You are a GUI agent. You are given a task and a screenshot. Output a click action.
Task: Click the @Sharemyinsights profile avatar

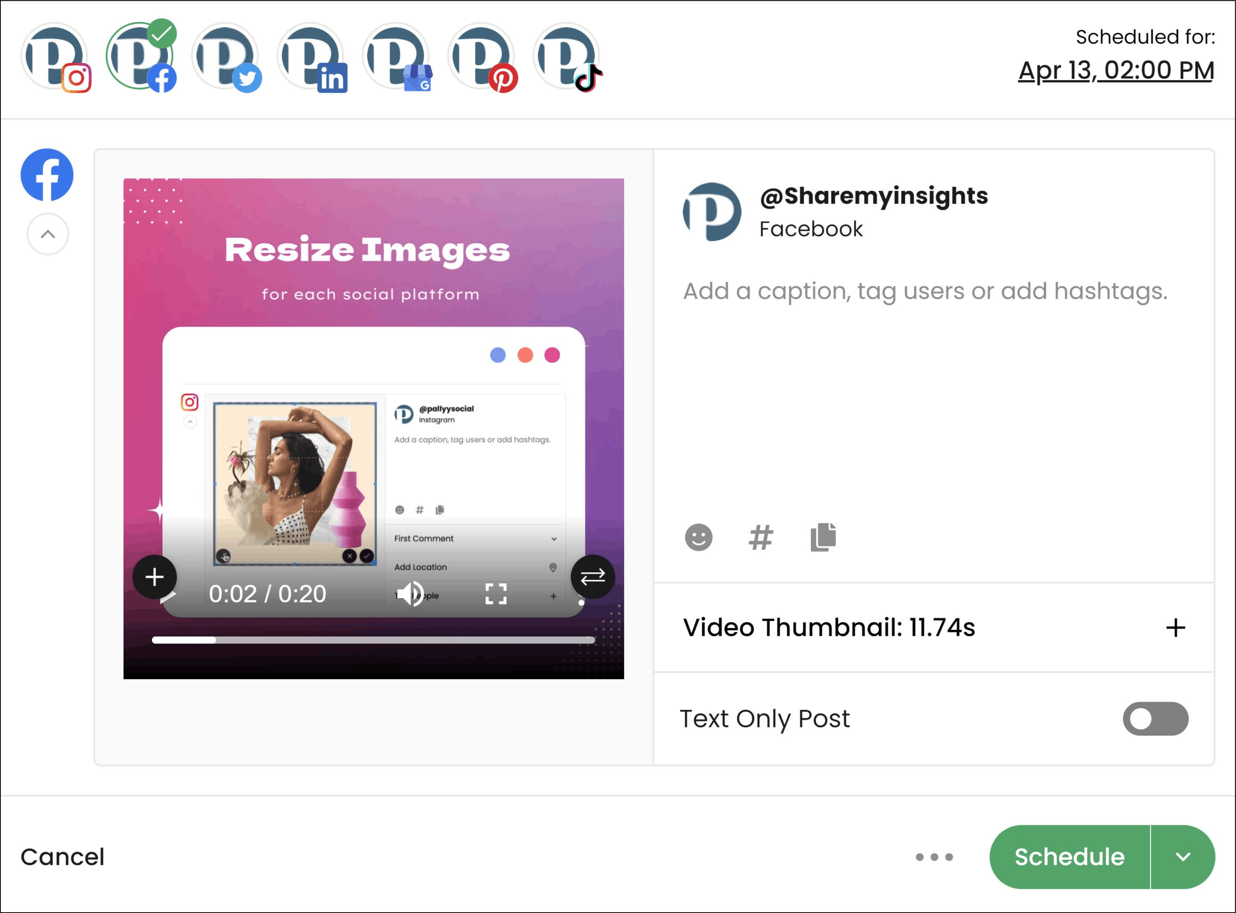point(712,212)
